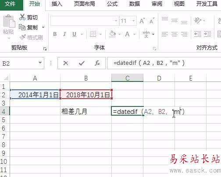This screenshot has width=221, height=177.
Task: Cancel the formula entry with X
Action: tap(66, 63)
